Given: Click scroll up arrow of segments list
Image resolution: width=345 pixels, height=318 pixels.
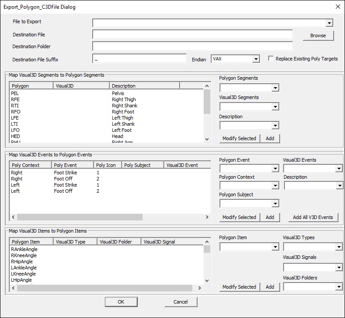Looking at the screenshot, I should (x=207, y=86).
